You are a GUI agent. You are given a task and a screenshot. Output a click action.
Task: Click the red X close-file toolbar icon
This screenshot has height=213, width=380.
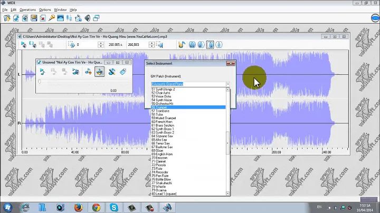point(43,18)
